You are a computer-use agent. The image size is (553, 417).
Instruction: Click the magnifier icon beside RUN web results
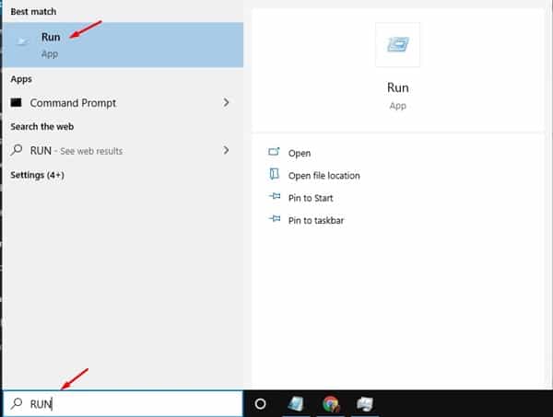click(x=17, y=150)
